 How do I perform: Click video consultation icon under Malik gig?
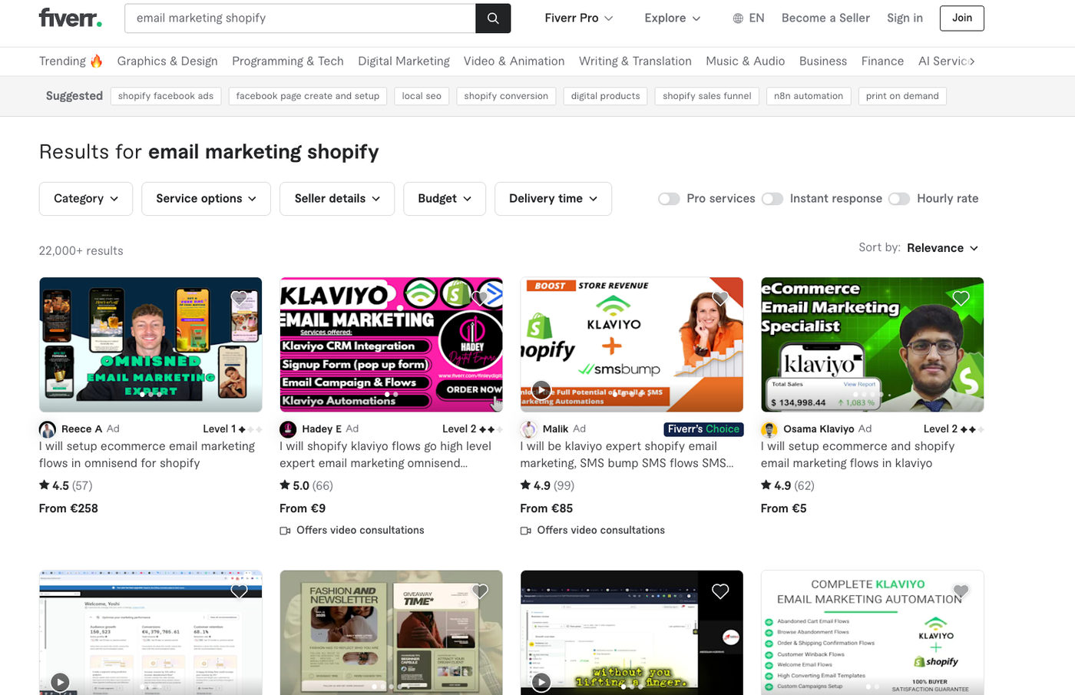tap(526, 531)
